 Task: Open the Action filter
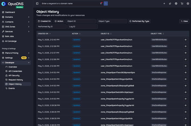(x=59, y=21)
